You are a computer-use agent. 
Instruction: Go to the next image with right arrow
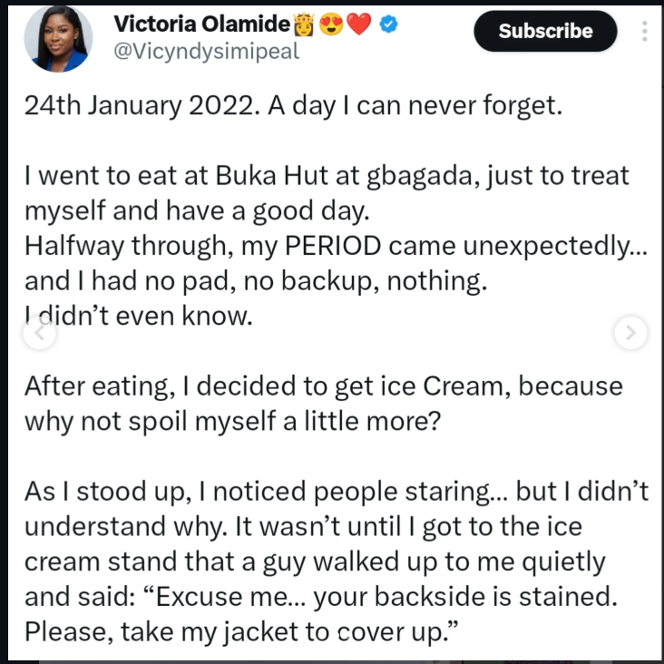pos(630,333)
